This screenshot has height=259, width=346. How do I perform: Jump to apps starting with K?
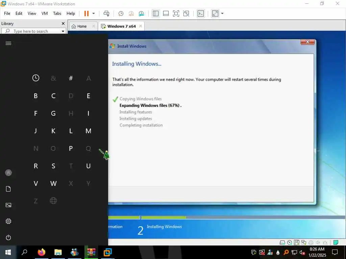pos(53,131)
